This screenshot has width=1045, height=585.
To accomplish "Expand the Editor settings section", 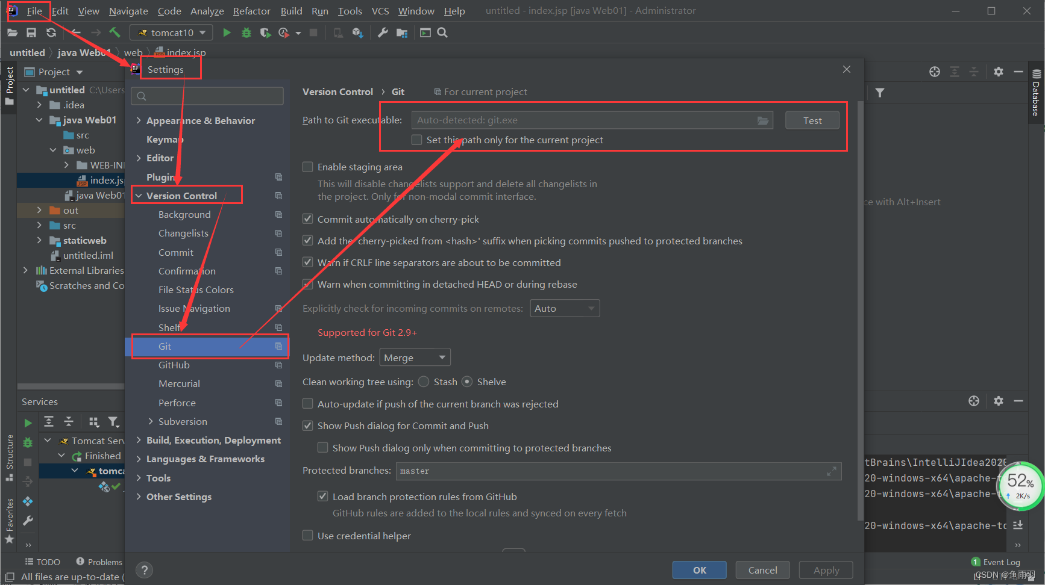I will coord(139,158).
